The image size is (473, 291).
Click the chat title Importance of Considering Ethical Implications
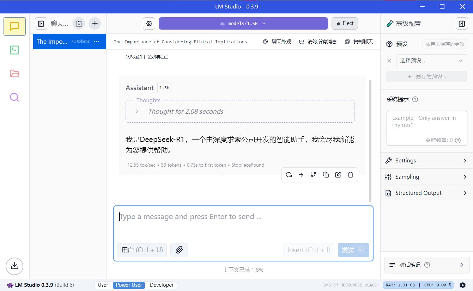click(x=180, y=42)
